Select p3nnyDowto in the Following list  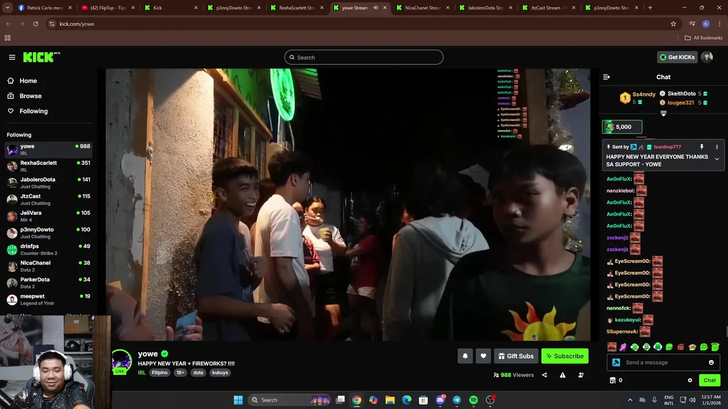click(48, 232)
